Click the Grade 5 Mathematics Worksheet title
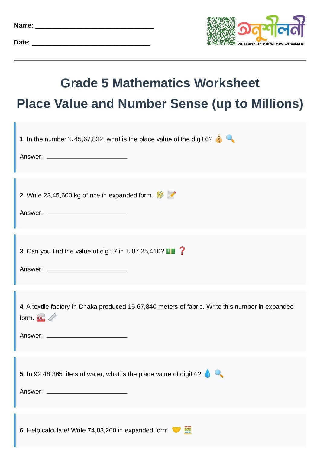The image size is (320, 453). coord(160,83)
